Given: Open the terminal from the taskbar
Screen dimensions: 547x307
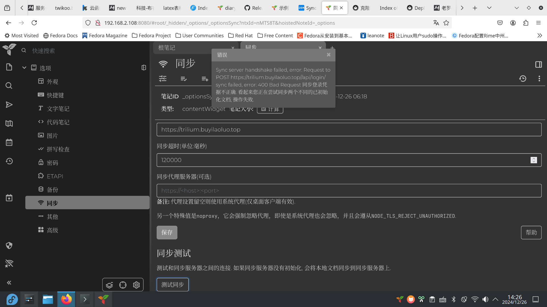Looking at the screenshot, I should click(x=85, y=299).
